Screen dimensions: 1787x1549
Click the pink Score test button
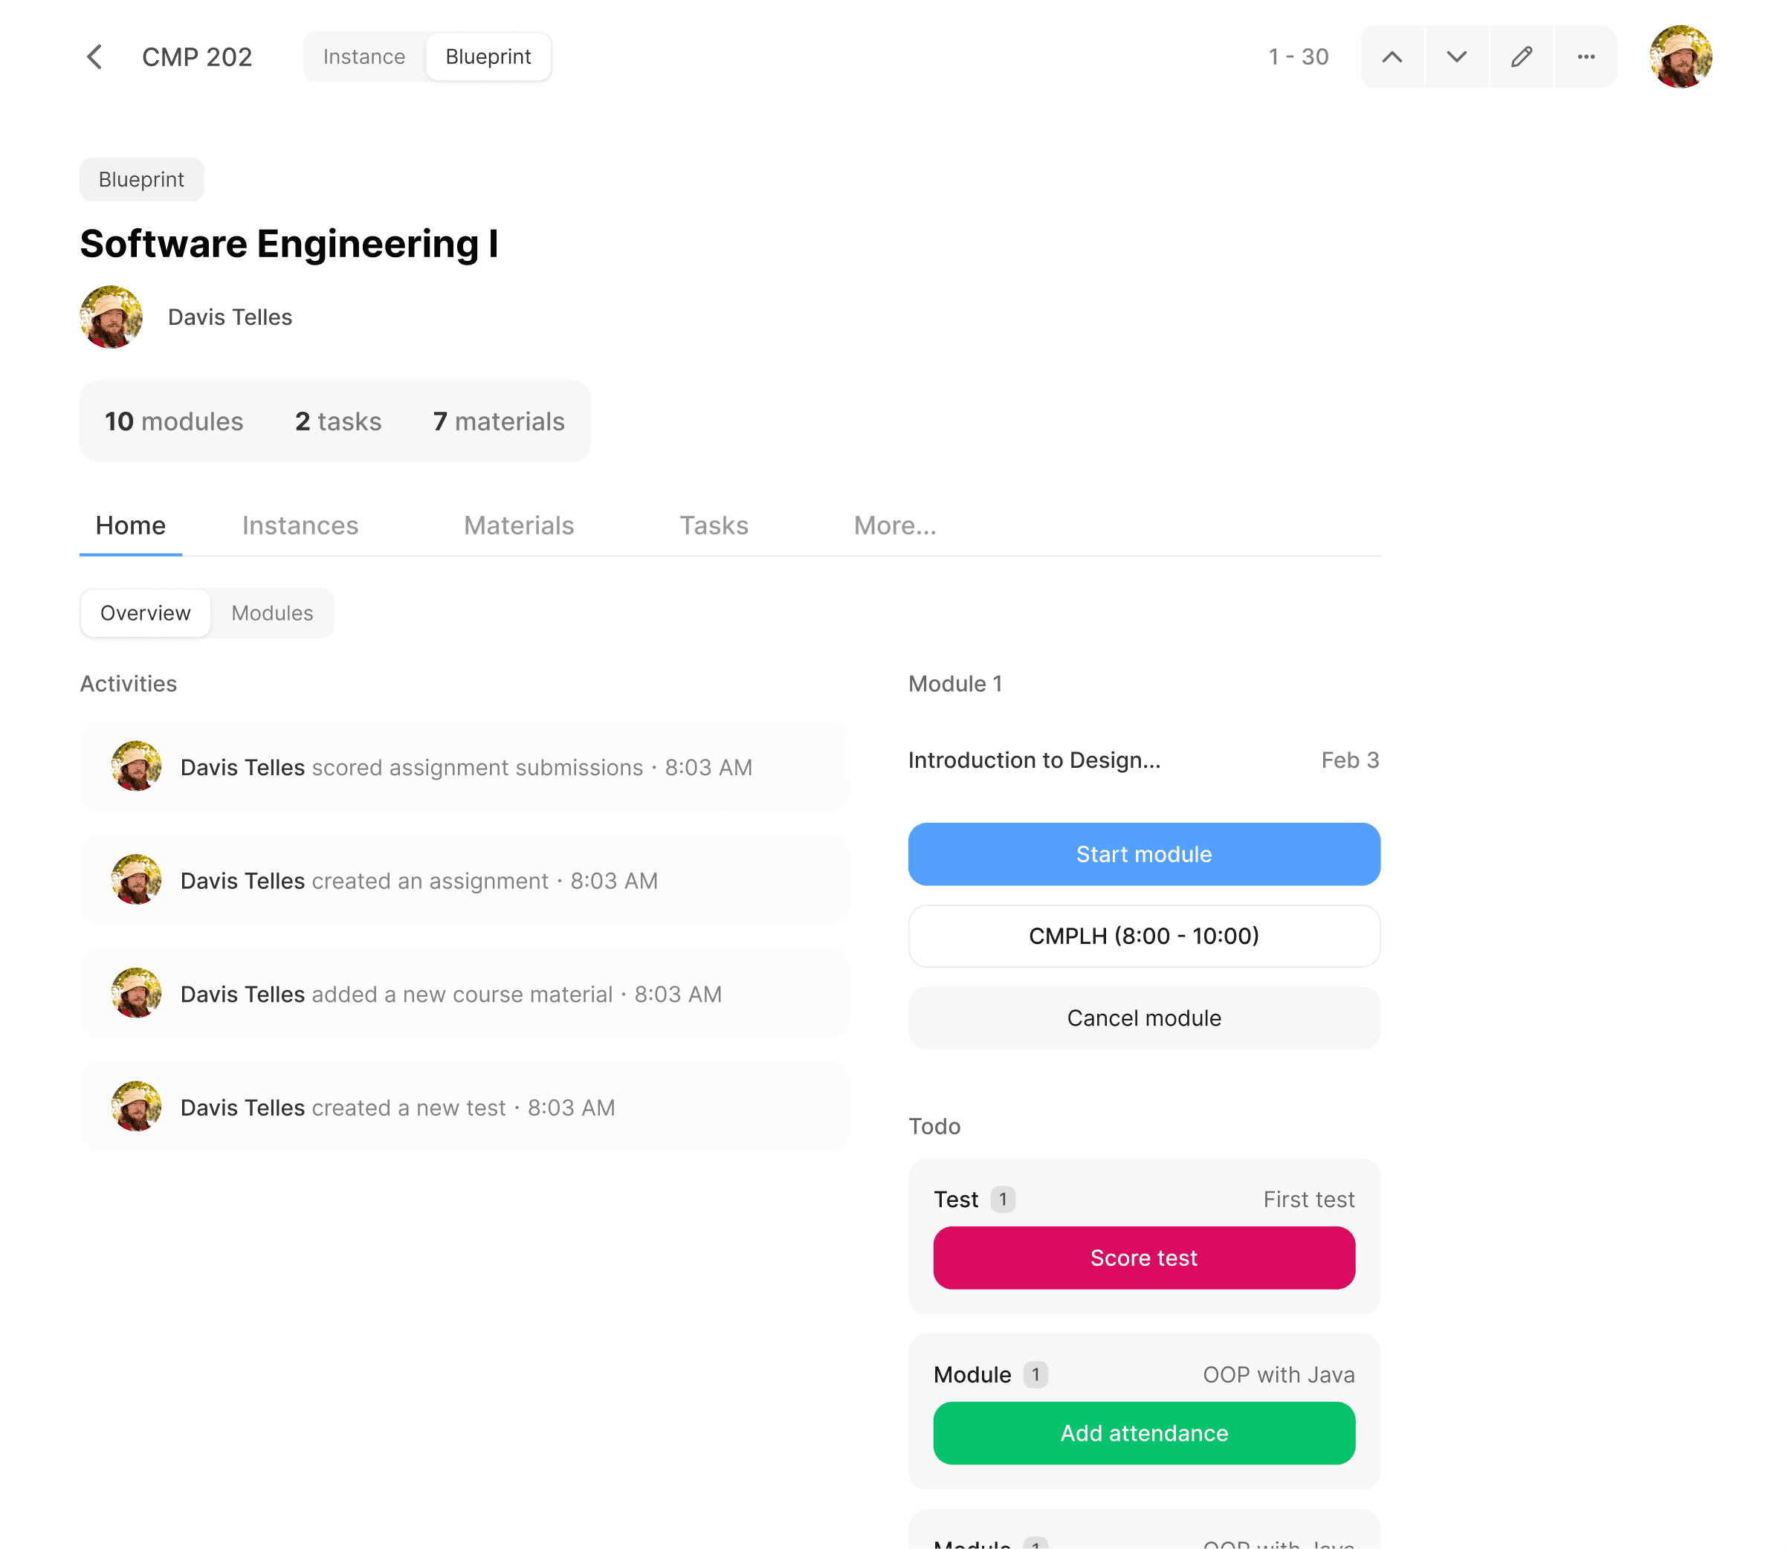[x=1143, y=1258]
